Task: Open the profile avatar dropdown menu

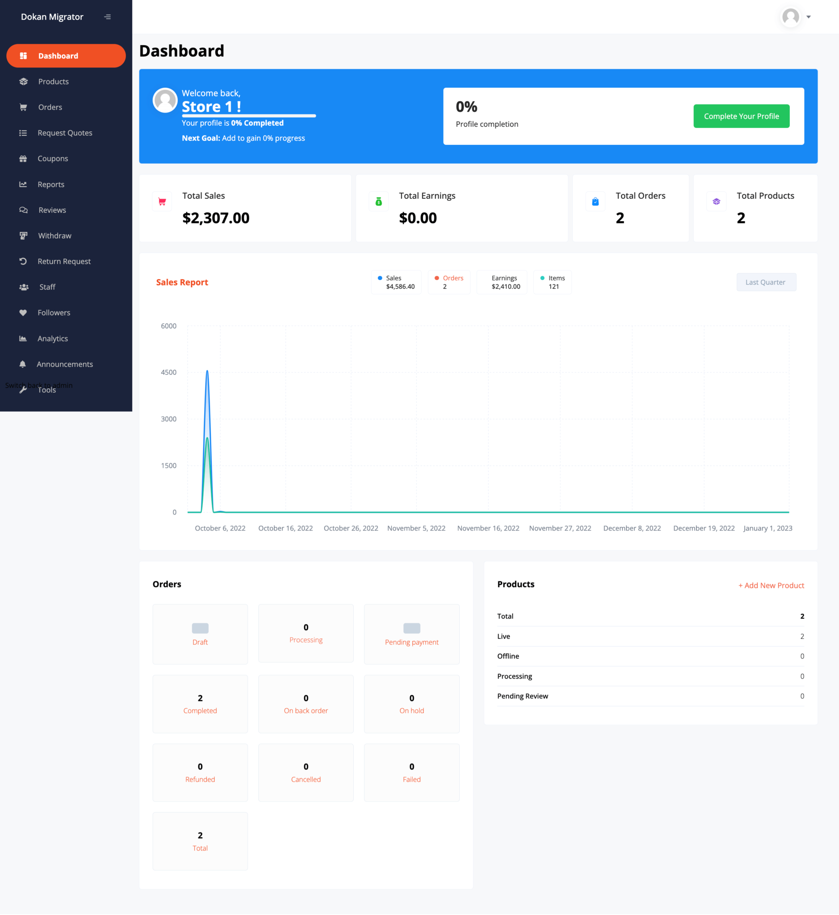Action: coord(790,17)
